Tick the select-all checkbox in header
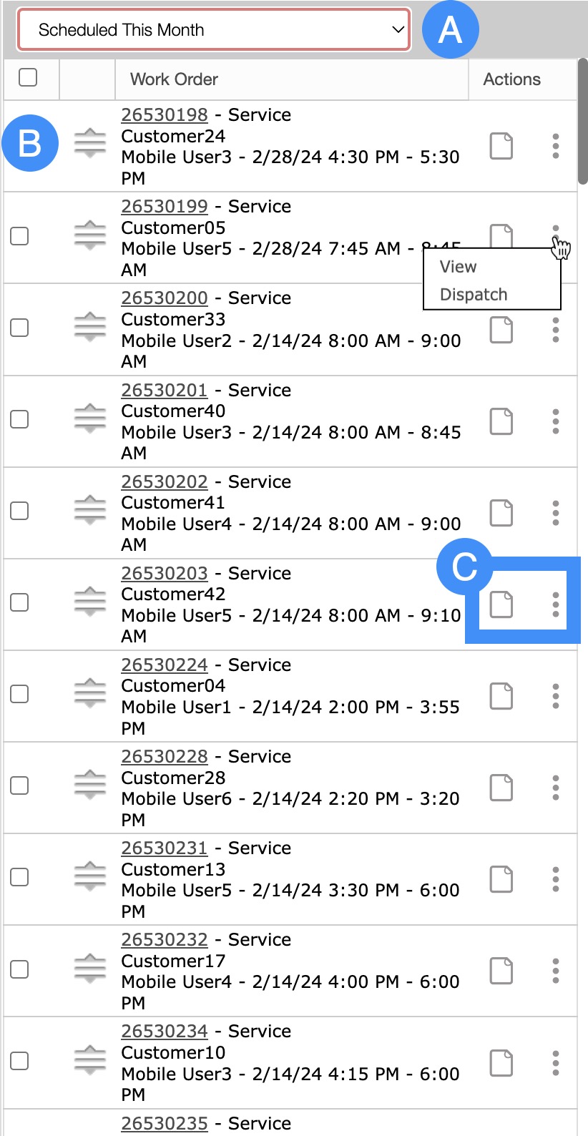588x1136 pixels. tap(28, 77)
